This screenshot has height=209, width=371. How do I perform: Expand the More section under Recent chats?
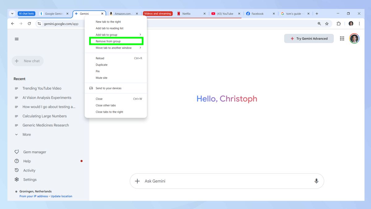click(x=26, y=134)
